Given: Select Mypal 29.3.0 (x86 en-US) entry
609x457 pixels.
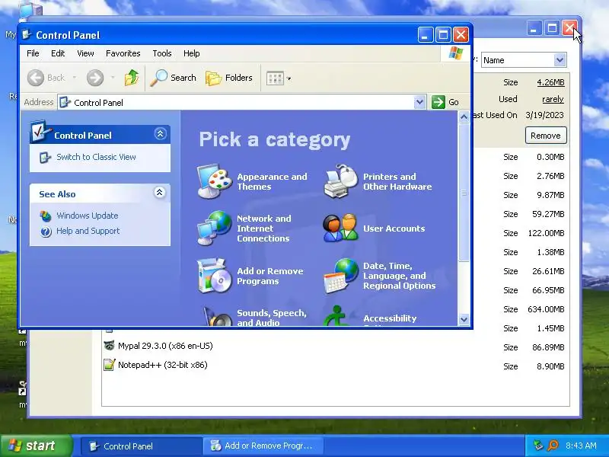Looking at the screenshot, I should click(165, 346).
